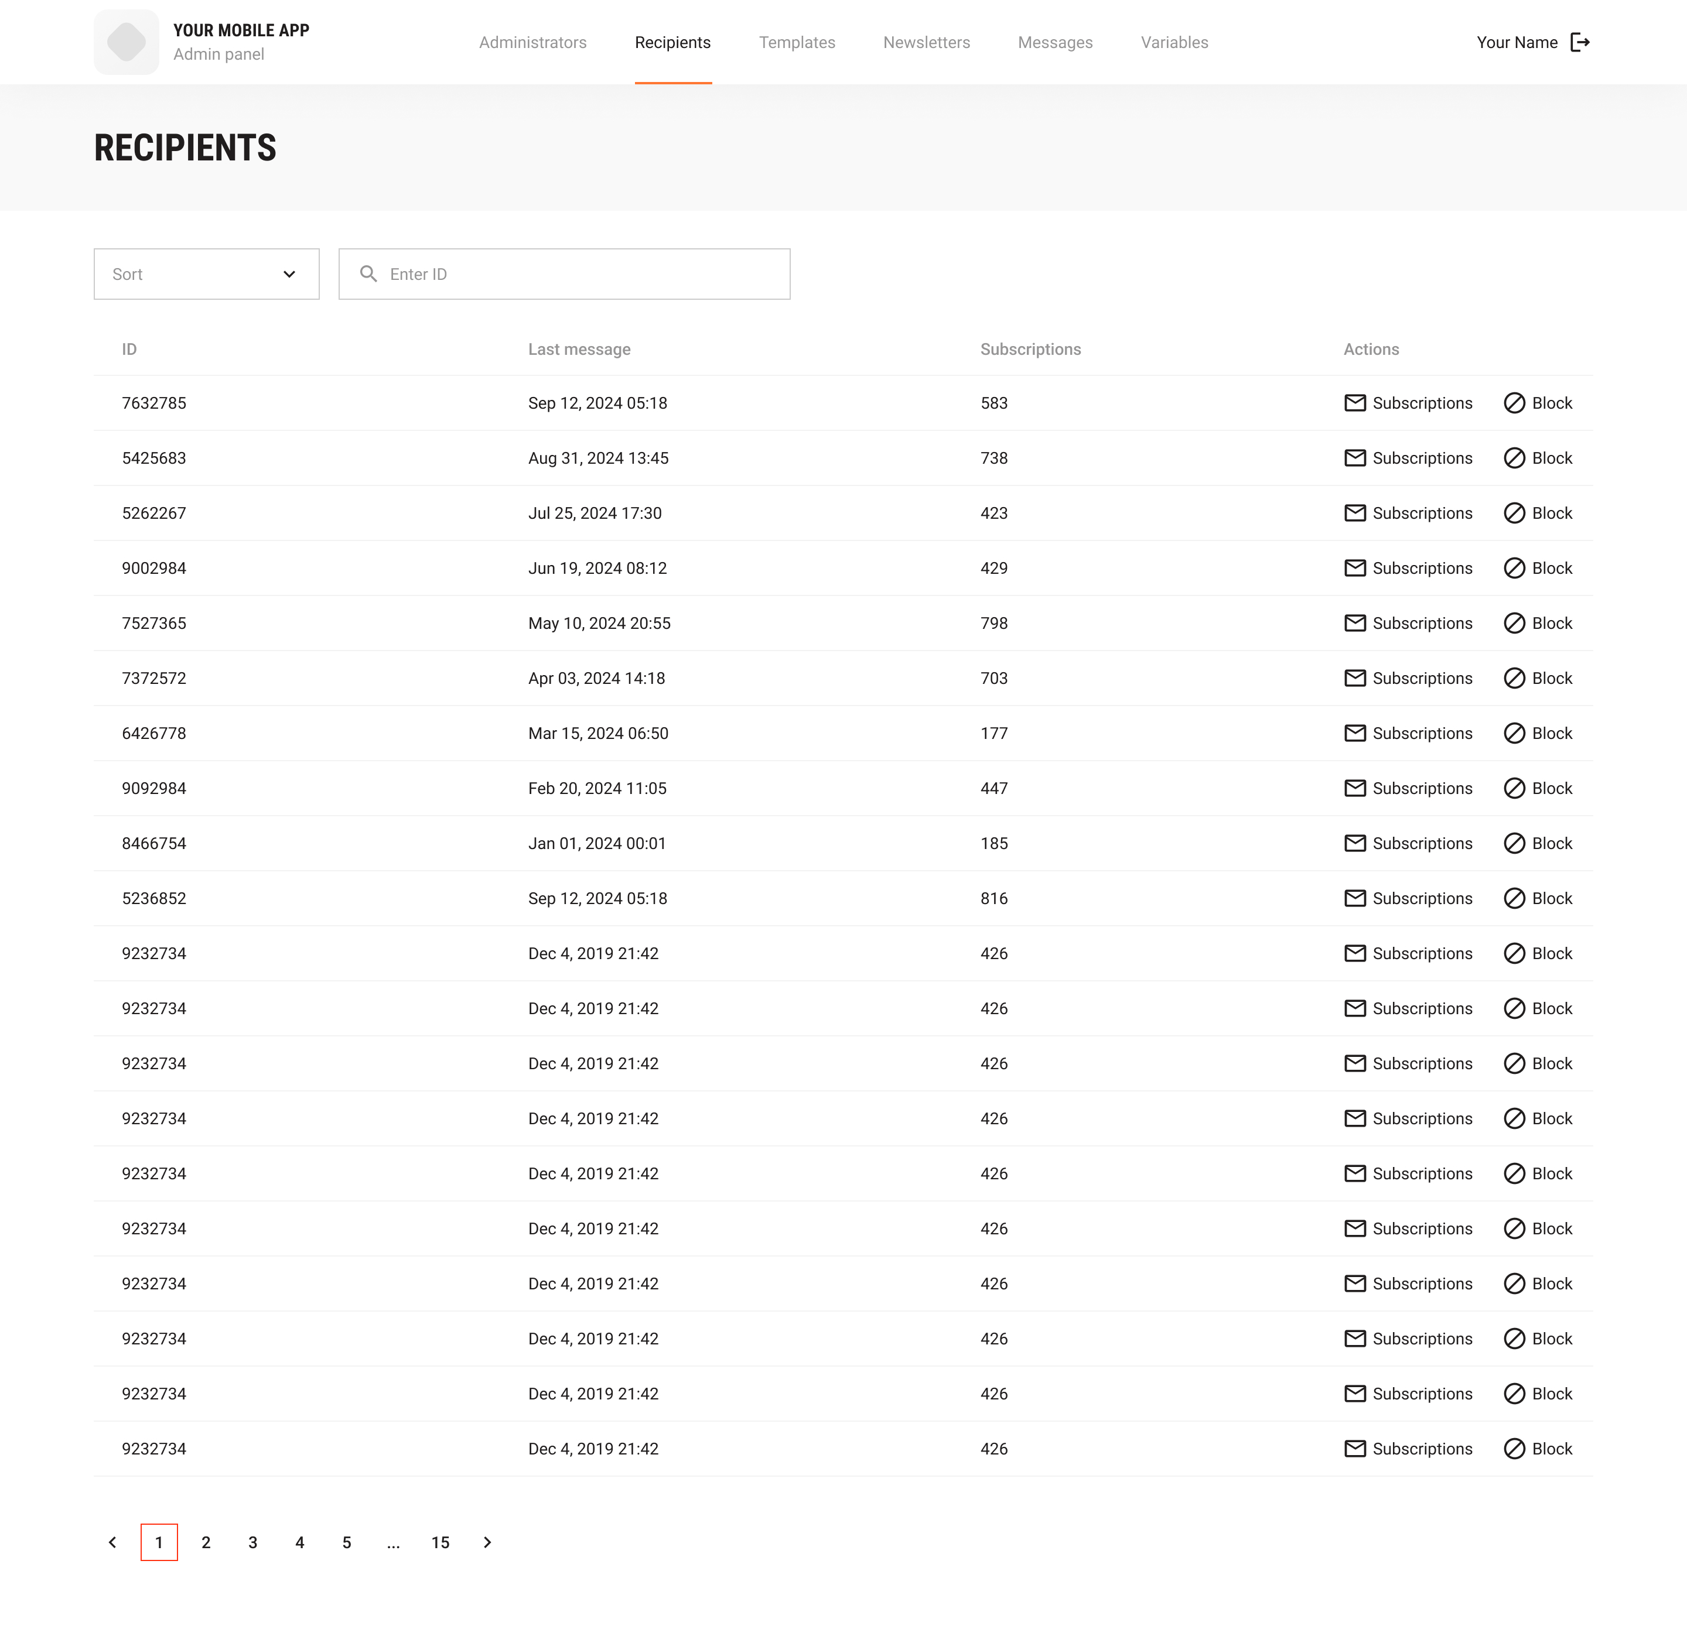Image resolution: width=1687 pixels, height=1636 pixels.
Task: Click the Enter ID search input field
Action: pos(565,274)
